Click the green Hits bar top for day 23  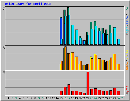coord(91,26)
